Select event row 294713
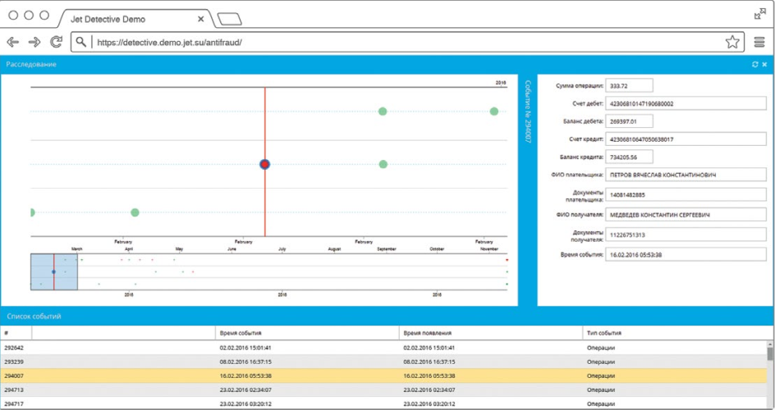This screenshot has width=775, height=410. (383, 389)
